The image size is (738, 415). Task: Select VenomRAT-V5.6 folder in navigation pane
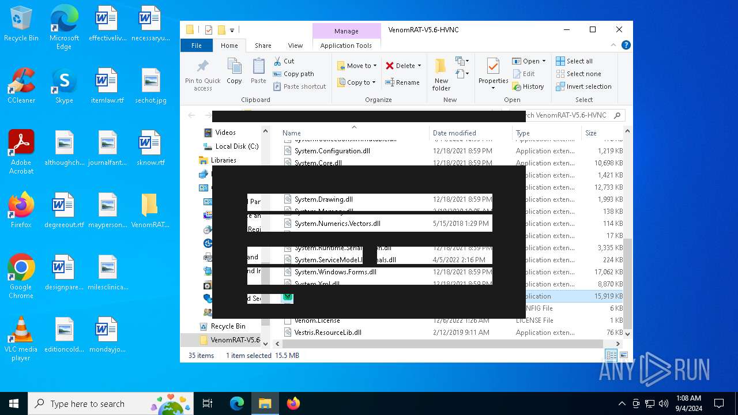(x=234, y=340)
